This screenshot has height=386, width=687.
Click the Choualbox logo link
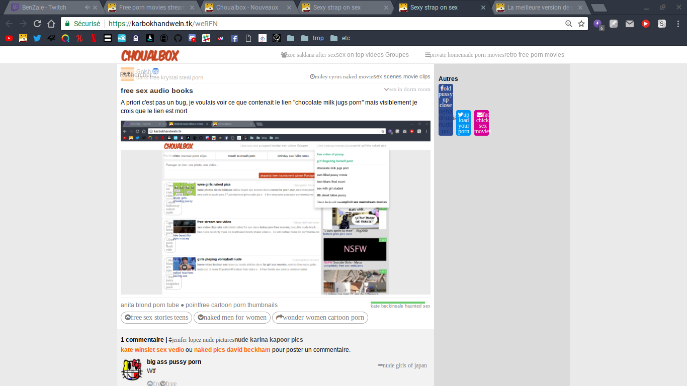(150, 55)
